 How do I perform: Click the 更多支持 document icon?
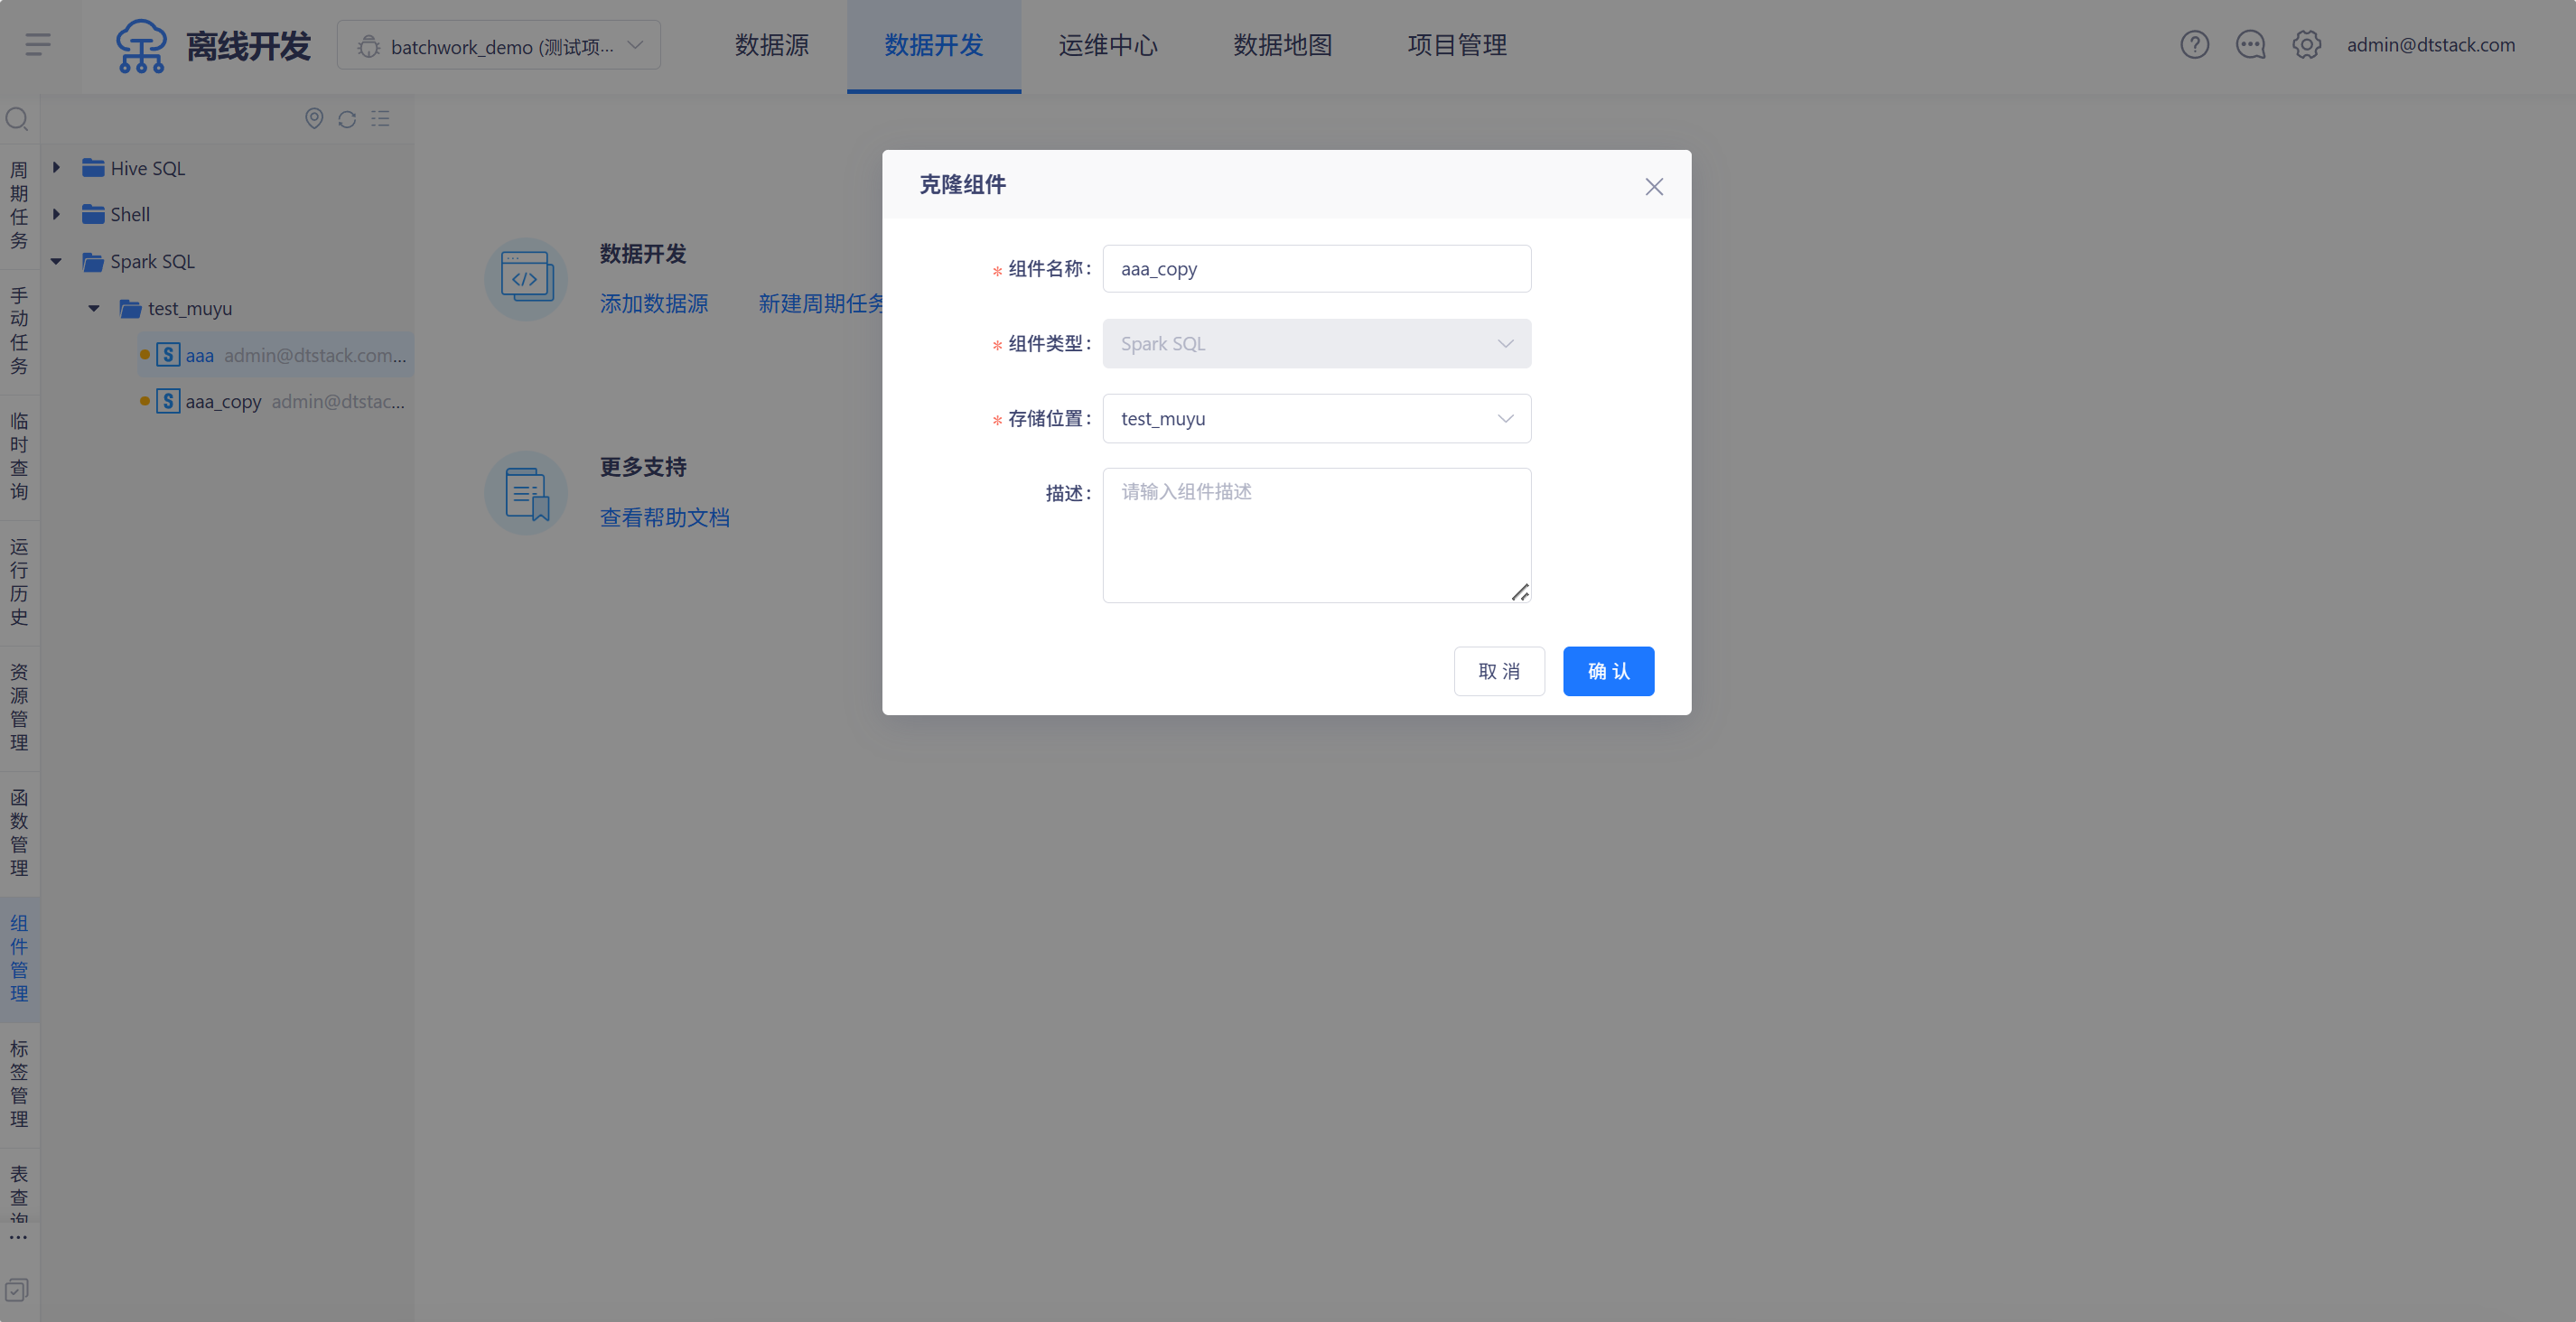tap(526, 493)
